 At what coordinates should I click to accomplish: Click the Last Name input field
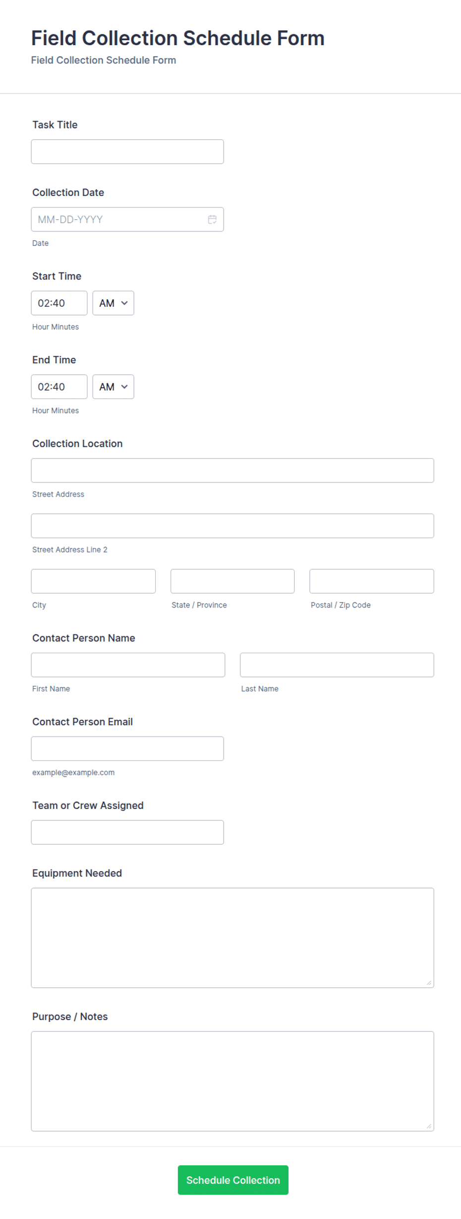click(337, 665)
